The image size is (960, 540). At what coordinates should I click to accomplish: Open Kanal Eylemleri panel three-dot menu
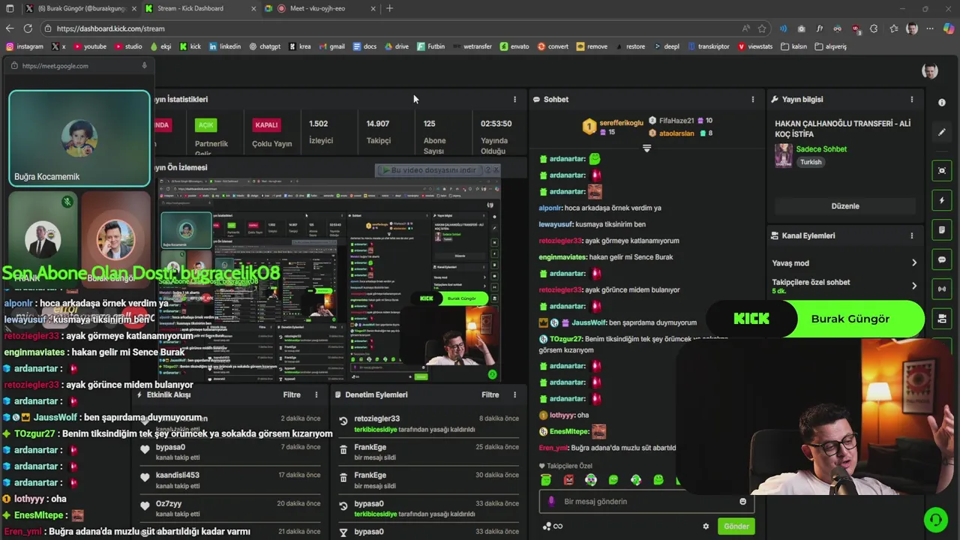pyautogui.click(x=912, y=235)
